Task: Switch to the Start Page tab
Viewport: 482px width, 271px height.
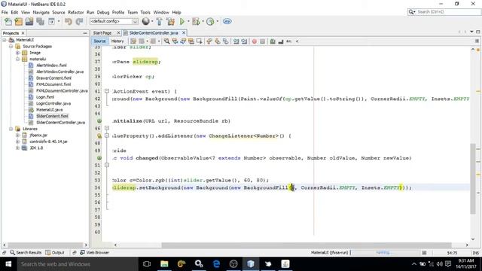Action: [x=102, y=33]
